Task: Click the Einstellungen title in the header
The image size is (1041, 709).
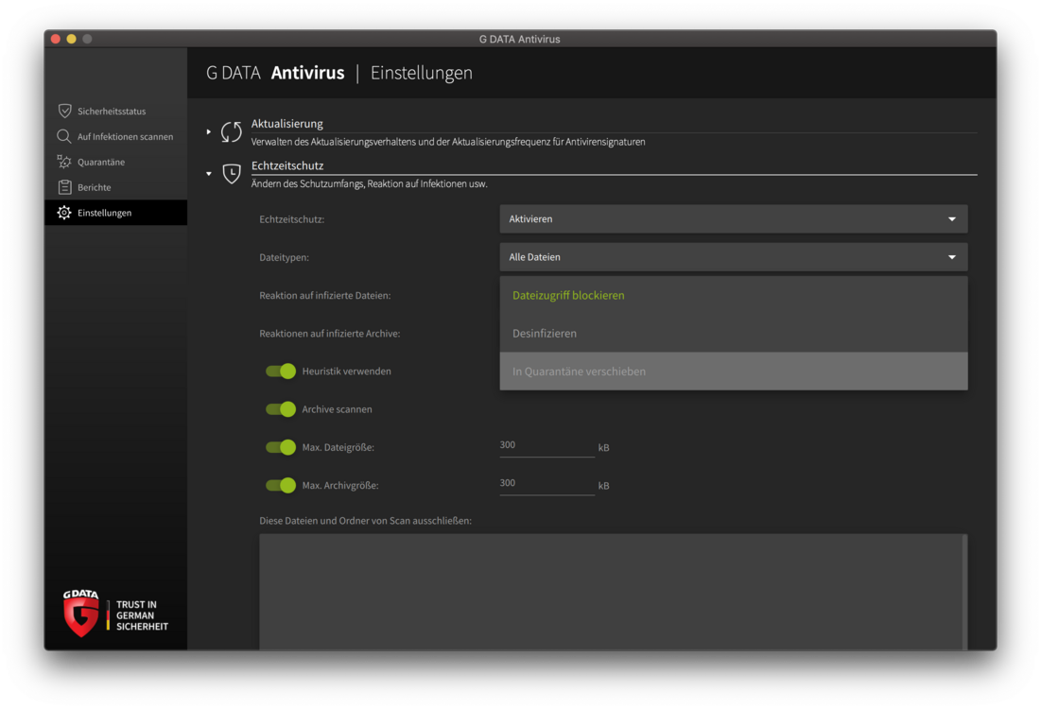Action: (x=422, y=73)
